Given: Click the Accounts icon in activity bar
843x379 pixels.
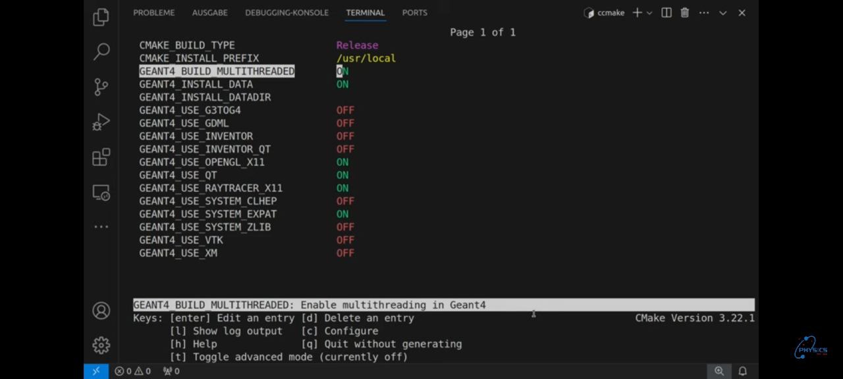Looking at the screenshot, I should 101,311.
